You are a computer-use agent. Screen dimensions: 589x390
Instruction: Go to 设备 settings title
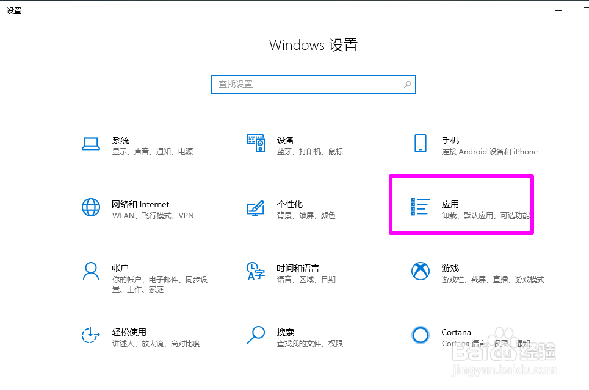click(x=286, y=140)
